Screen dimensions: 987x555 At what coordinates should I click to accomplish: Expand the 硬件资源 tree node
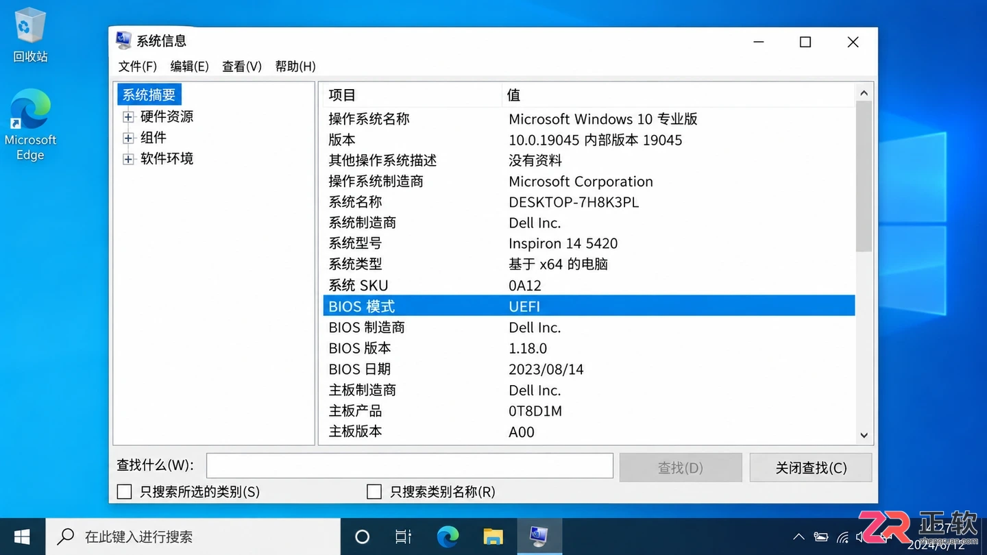click(128, 117)
